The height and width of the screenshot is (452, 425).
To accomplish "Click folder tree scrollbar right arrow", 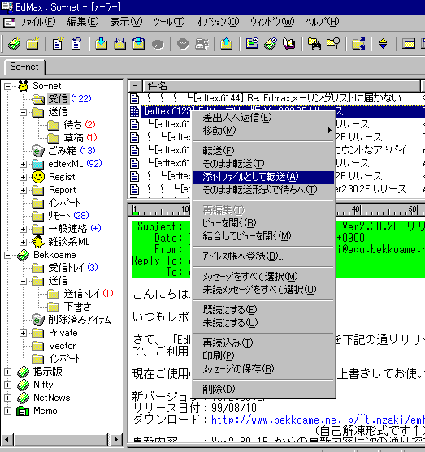I will (115, 439).
